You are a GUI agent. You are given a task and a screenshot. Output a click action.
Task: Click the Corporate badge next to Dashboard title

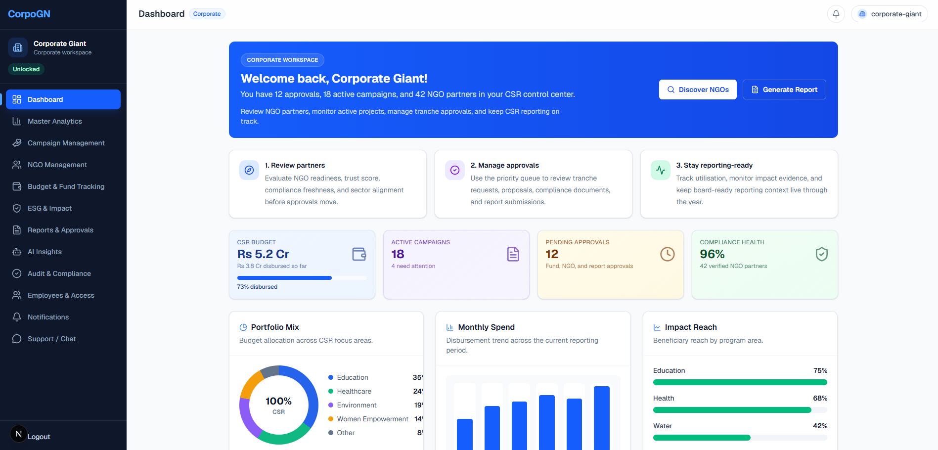tap(207, 14)
